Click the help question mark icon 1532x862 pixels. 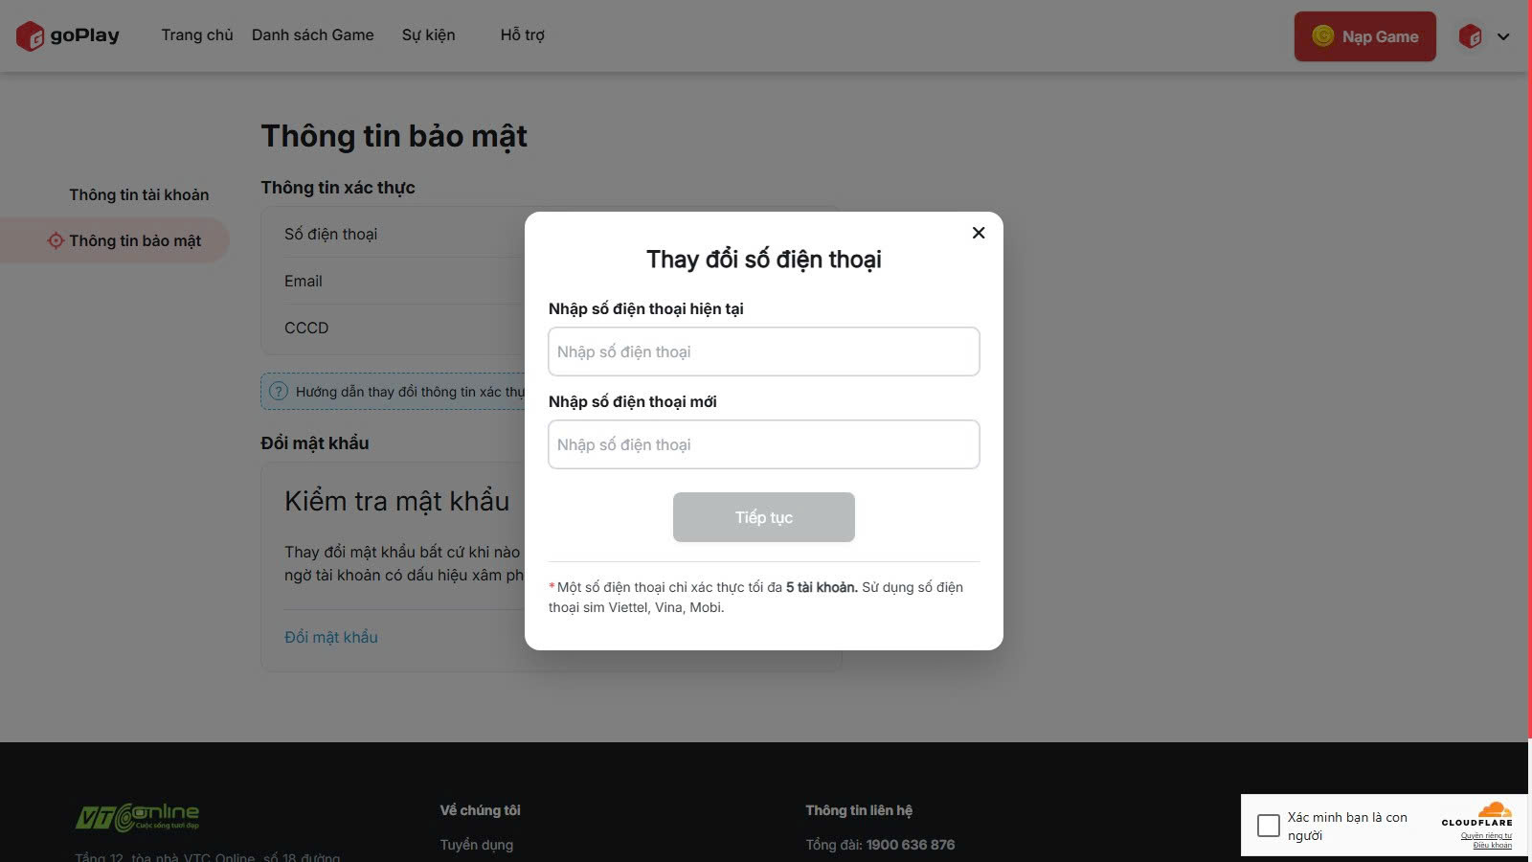coord(279,392)
